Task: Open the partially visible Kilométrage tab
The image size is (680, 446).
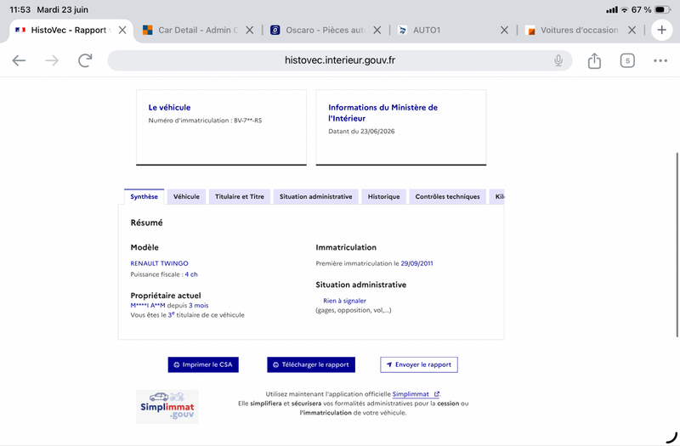Action: point(497,196)
